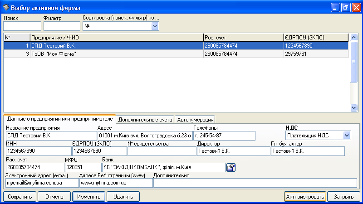This screenshot has height=204, width=363.
Task: Open the Сортировка sort-by dropdown
Action: tap(155, 26)
